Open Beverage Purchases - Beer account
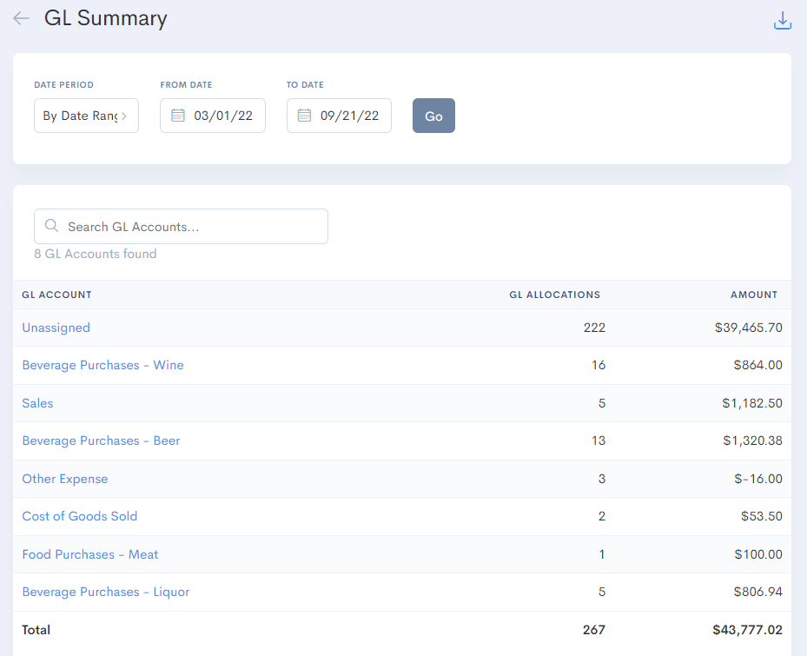Screen dimensions: 807x656 (101, 441)
